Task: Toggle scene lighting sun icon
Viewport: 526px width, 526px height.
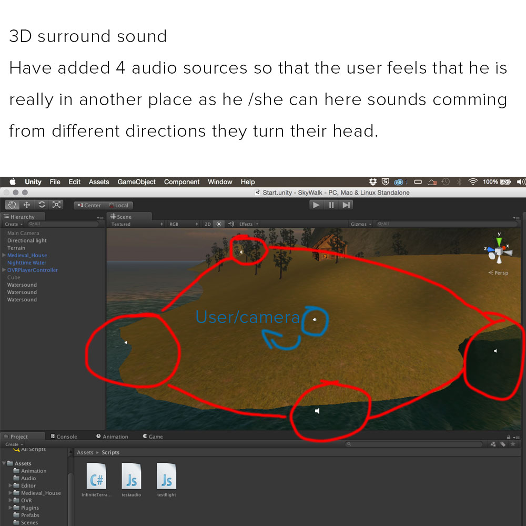Action: click(x=219, y=224)
